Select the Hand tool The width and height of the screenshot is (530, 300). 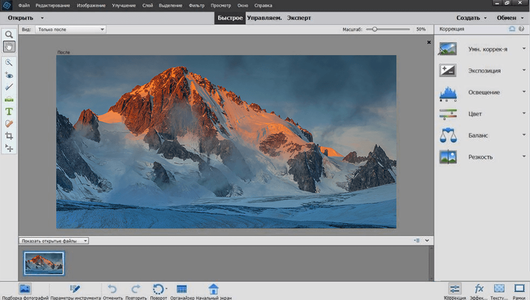pyautogui.click(x=9, y=46)
